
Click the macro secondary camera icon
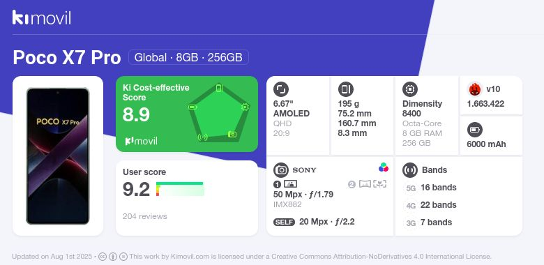coord(380,184)
